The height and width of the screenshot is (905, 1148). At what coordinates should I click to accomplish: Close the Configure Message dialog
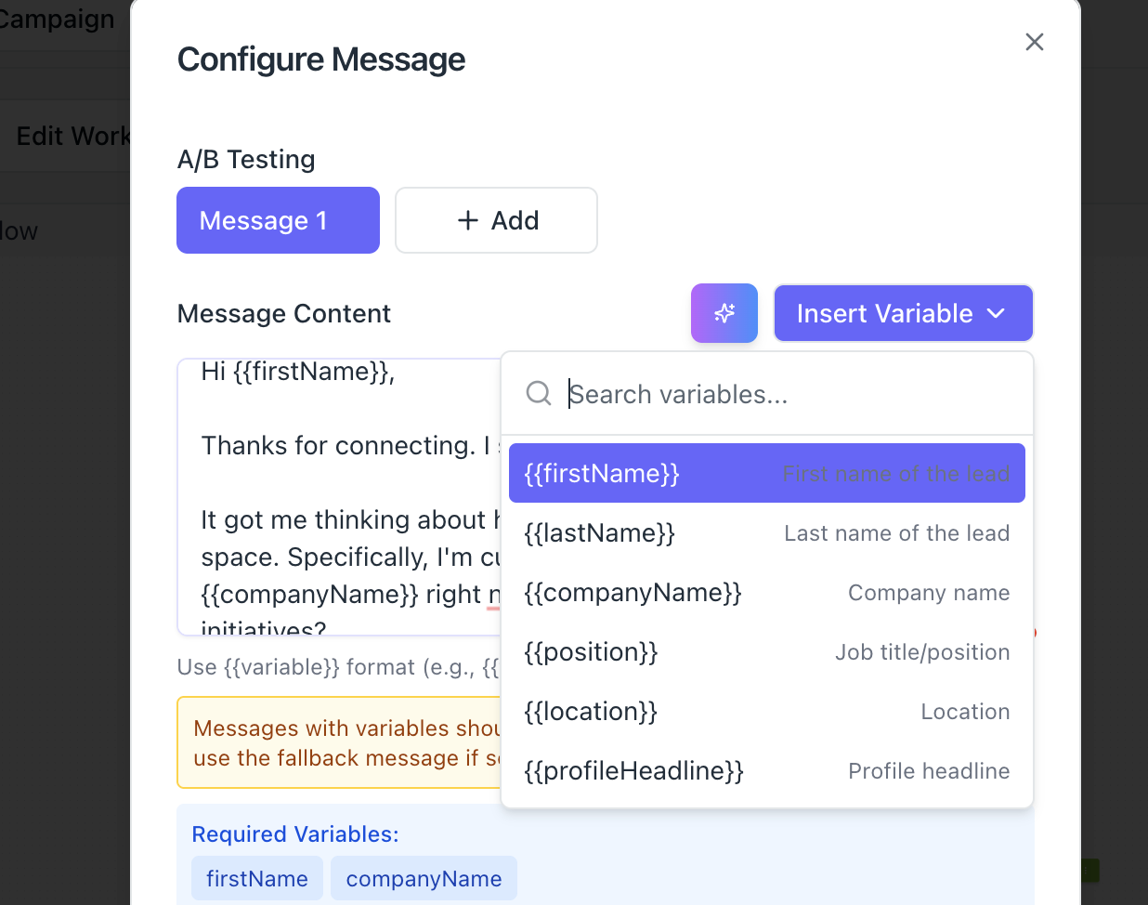(x=1034, y=42)
